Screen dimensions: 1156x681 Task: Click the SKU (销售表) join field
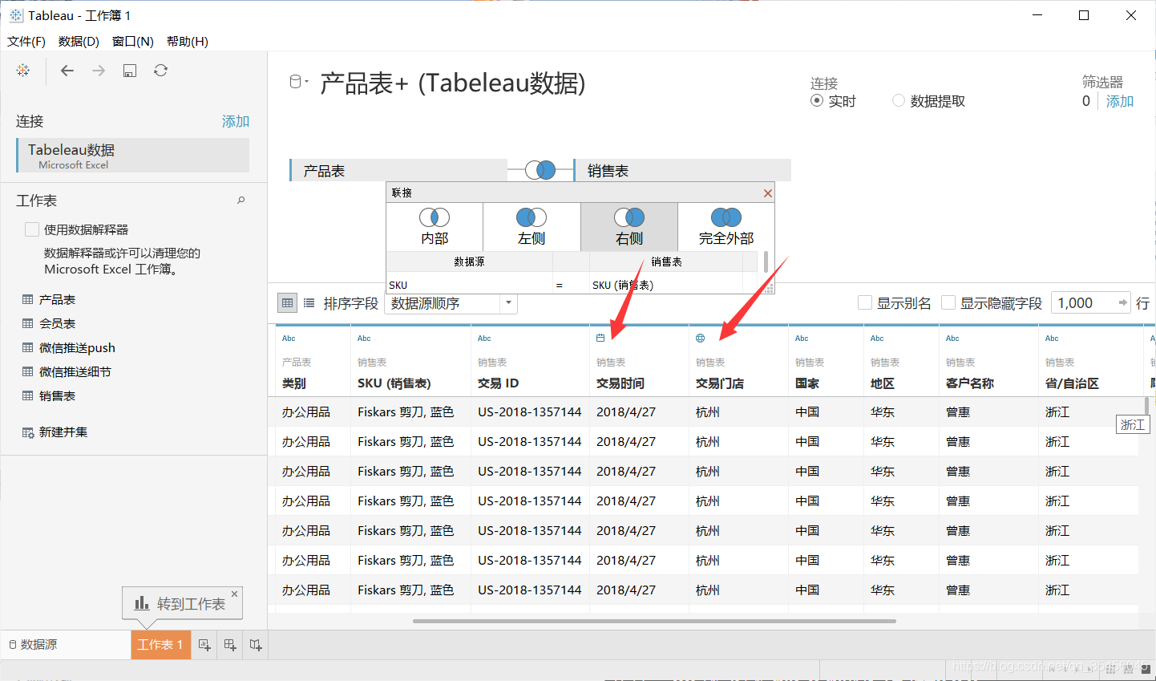tap(665, 285)
